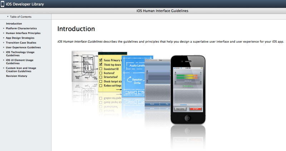The height and width of the screenshot is (151, 286).
Task: Click the Focus: Primary checkbox on notepad
Action: click(100, 60)
